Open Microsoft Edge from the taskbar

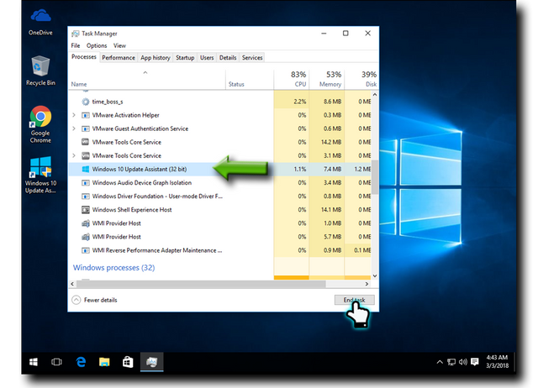tap(82, 362)
